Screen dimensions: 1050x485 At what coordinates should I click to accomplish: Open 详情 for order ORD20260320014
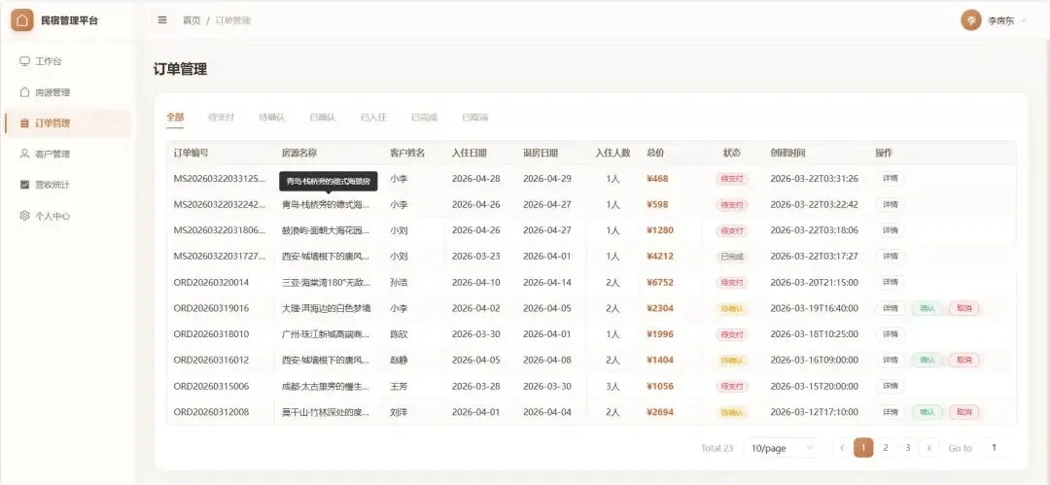890,283
